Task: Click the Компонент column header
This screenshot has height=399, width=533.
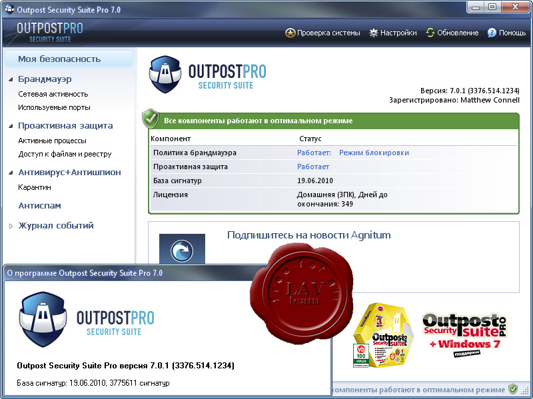Action: [x=171, y=139]
